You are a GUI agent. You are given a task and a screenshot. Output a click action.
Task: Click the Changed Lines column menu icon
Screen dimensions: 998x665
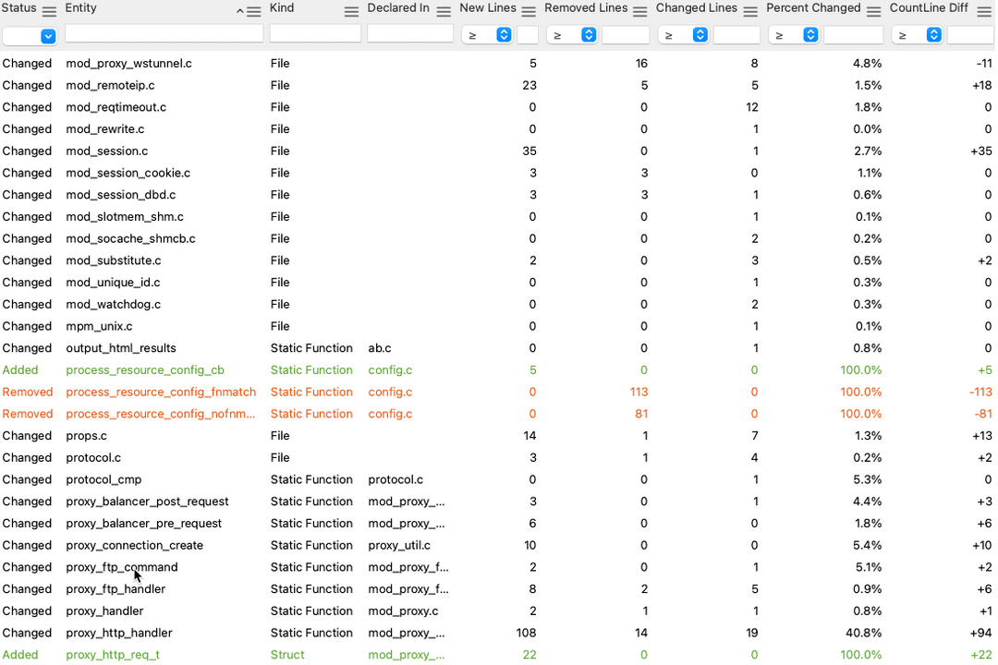tap(749, 11)
